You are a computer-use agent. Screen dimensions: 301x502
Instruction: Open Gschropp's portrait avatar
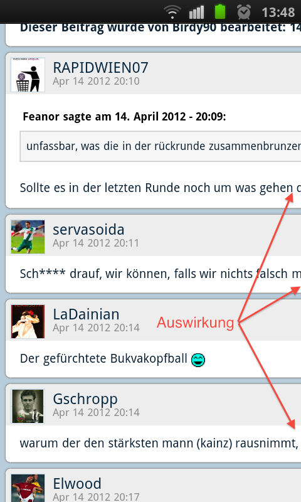28,406
